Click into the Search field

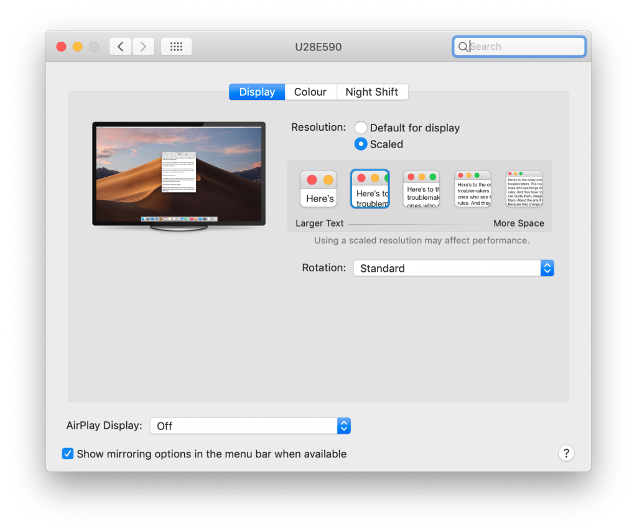(526, 47)
